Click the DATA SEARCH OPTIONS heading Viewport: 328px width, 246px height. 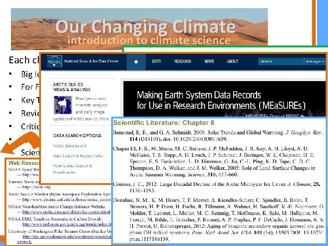pyautogui.click(x=77, y=136)
